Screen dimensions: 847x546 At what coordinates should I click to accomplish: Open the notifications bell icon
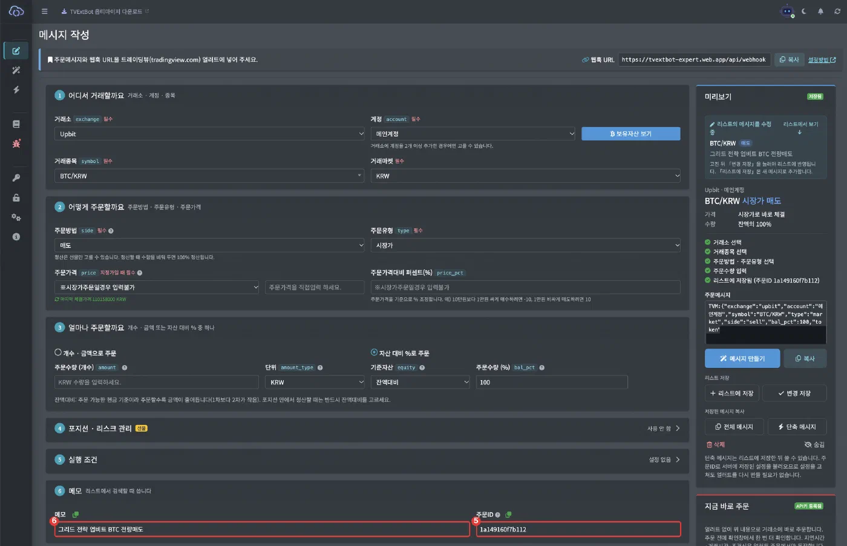coord(821,12)
